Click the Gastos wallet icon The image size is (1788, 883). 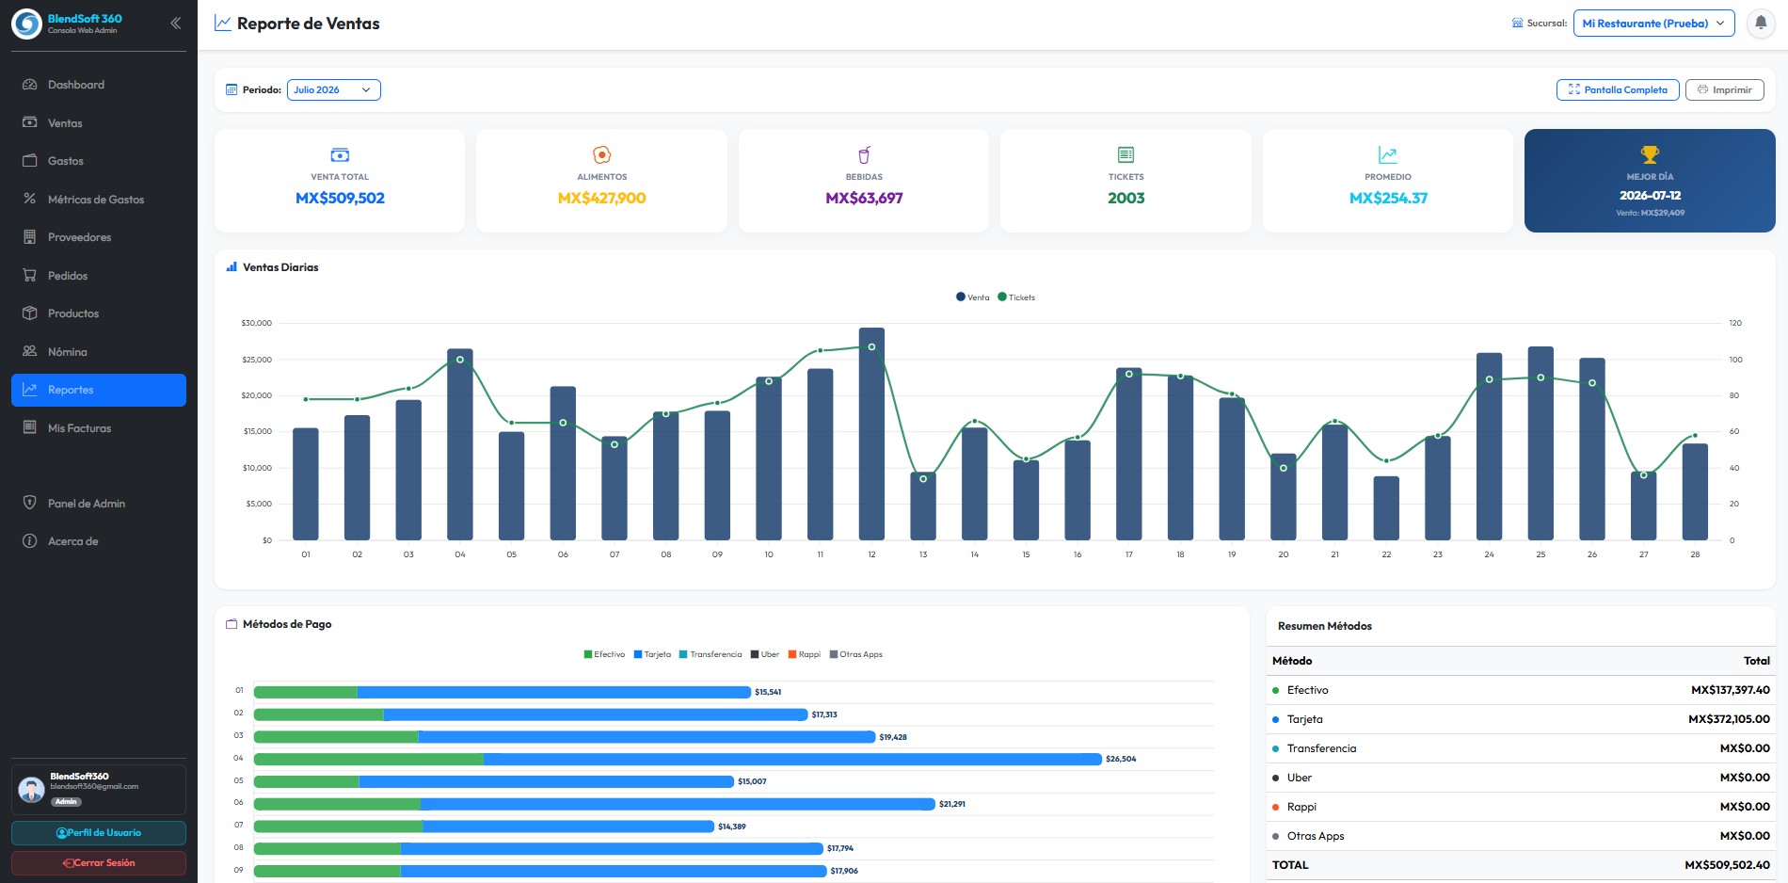[30, 161]
